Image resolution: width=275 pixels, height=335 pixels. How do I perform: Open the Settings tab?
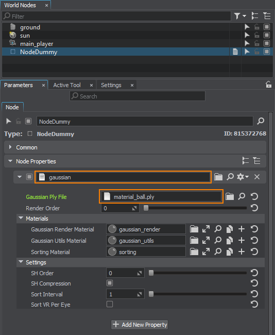pyautogui.click(x=111, y=85)
